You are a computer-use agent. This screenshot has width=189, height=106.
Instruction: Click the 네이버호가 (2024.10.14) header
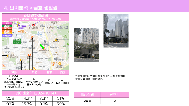pos(36,93)
